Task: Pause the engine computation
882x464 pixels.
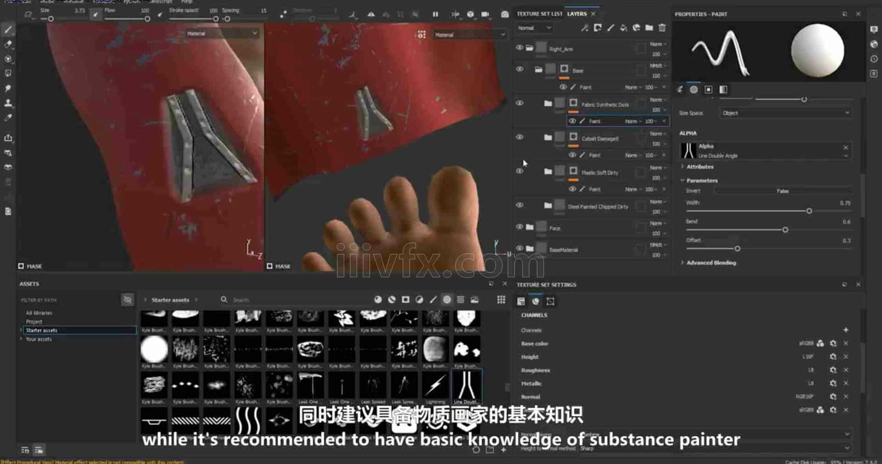Action: coord(435,14)
